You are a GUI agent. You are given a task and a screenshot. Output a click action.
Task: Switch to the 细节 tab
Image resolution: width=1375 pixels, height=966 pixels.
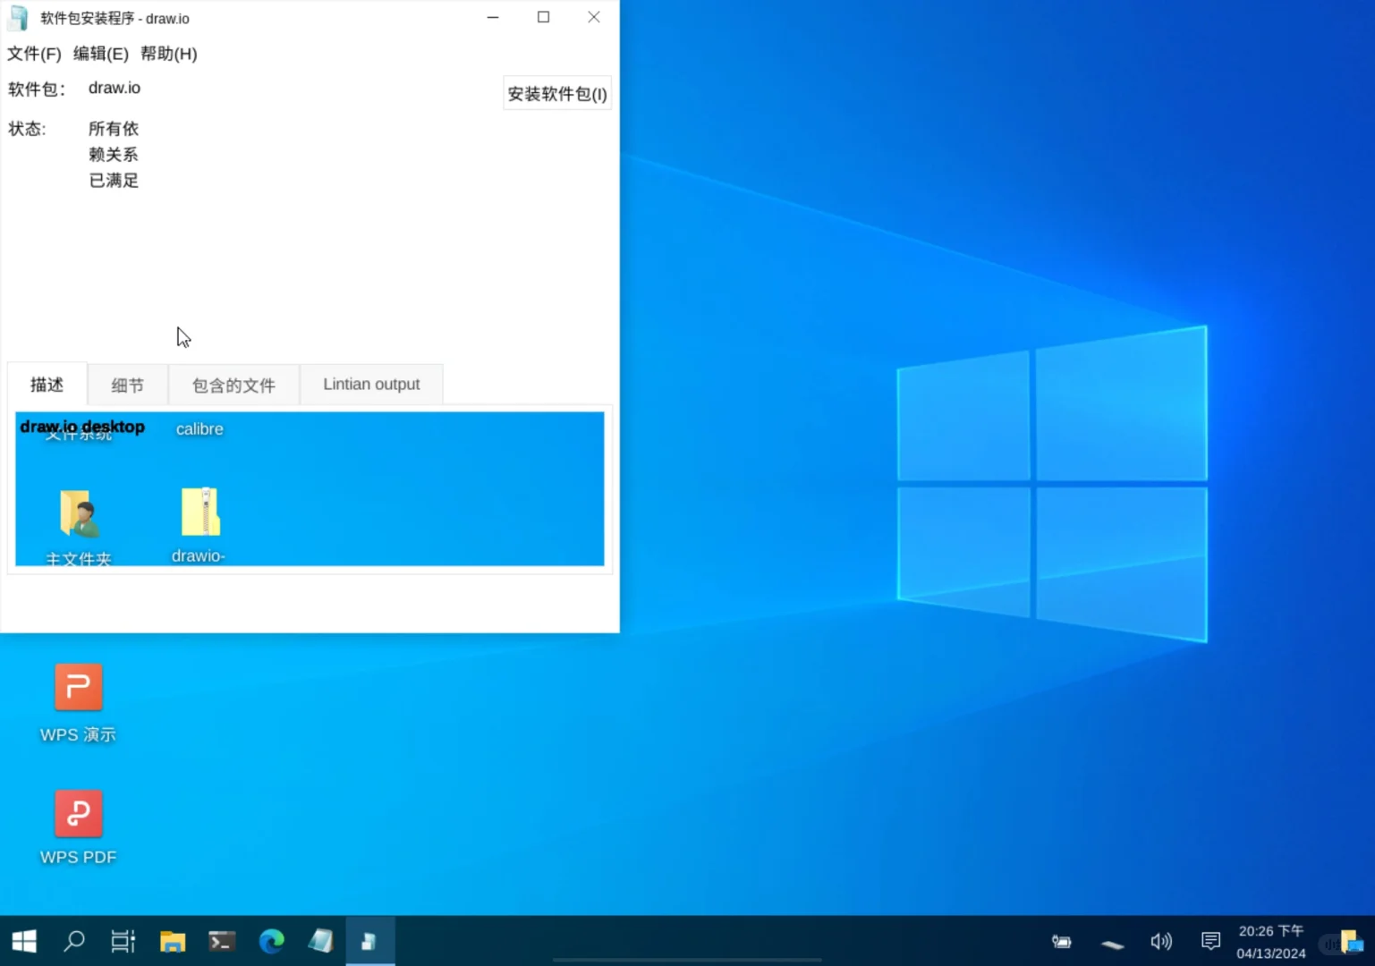(x=127, y=385)
